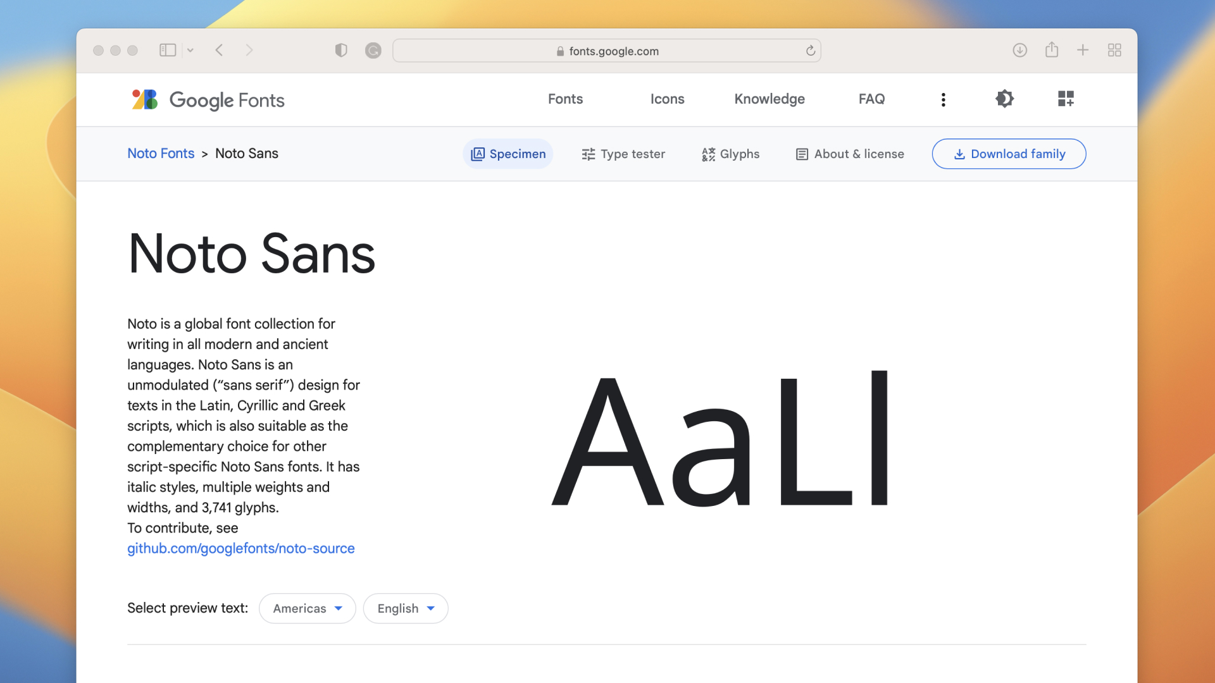The height and width of the screenshot is (683, 1215).
Task: Toggle the Safari sidebar
Action: (168, 51)
